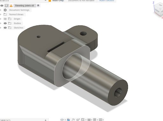Image resolution: width=163 pixels, height=121 pixels.
Task: Collapse the Browser panel with minus button
Action: 46,1
